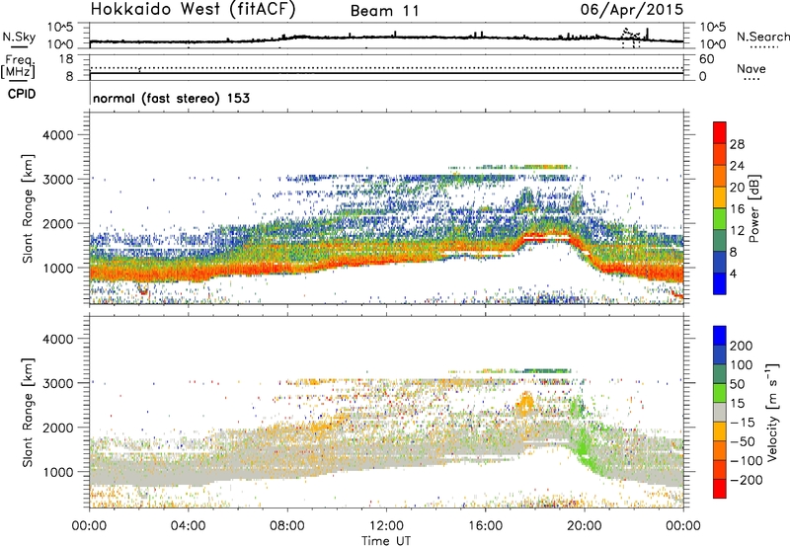
Task: Click the 'N.Sky' legend label
Action: click(x=19, y=37)
